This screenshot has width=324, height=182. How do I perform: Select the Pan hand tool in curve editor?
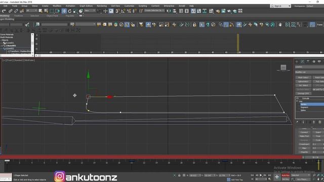280,25
